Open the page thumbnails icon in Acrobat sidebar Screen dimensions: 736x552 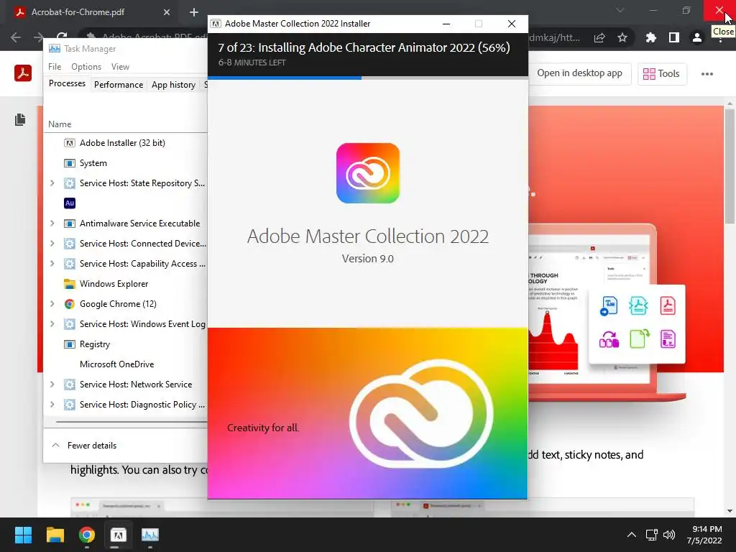pos(19,120)
